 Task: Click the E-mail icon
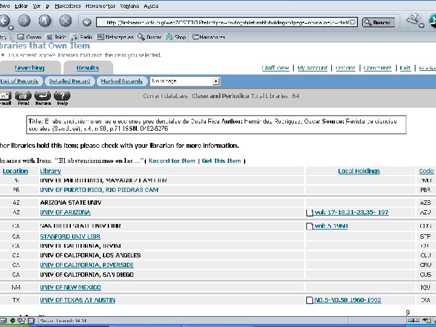5,99
